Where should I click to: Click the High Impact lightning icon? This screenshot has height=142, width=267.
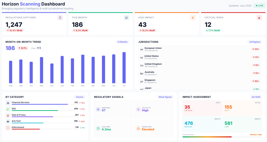(x=193, y=17)
